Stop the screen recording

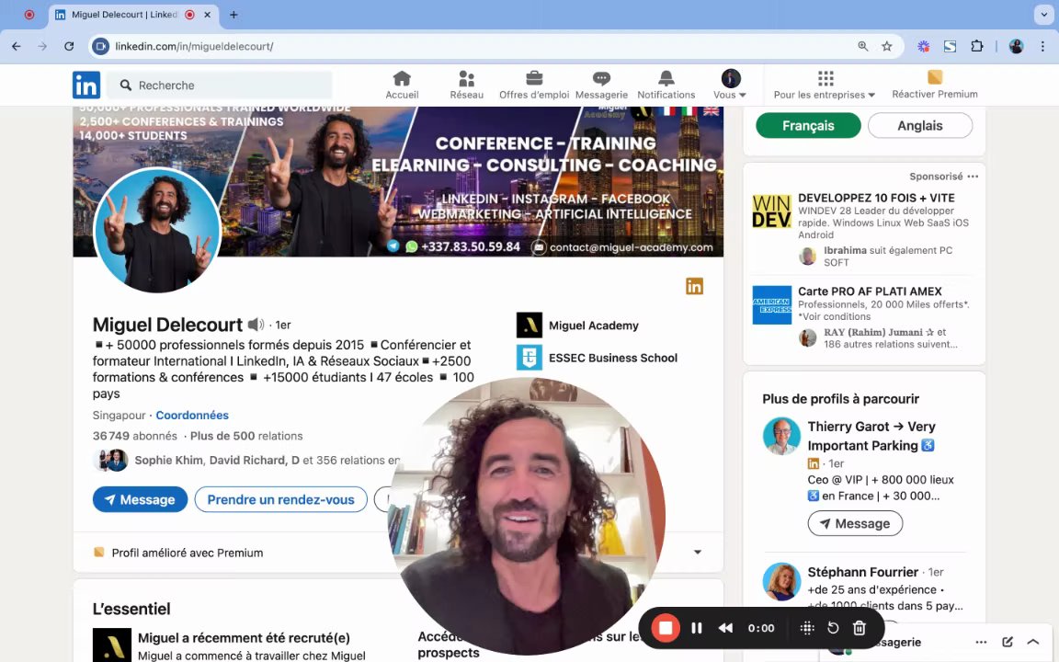click(666, 628)
